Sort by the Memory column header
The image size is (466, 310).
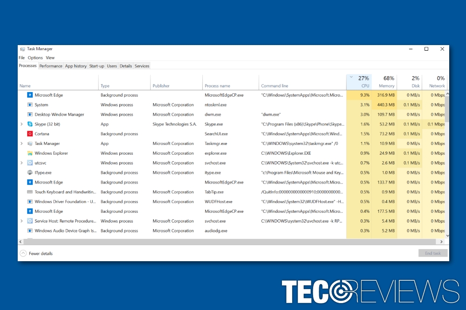pyautogui.click(x=384, y=82)
